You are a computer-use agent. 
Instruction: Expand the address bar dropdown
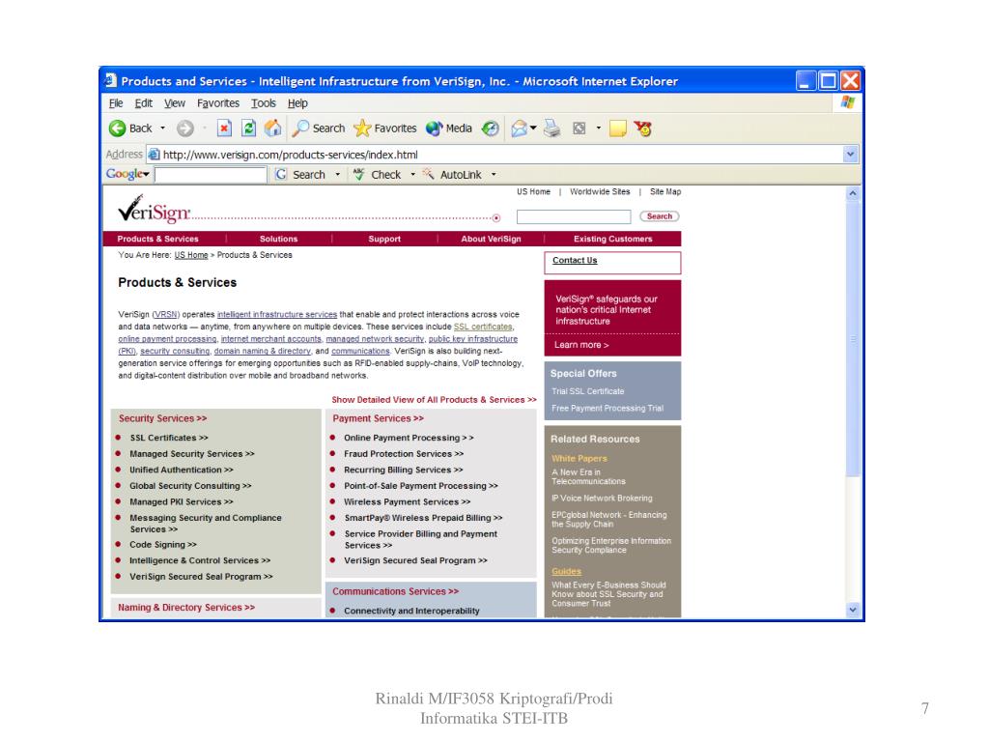pyautogui.click(x=850, y=154)
